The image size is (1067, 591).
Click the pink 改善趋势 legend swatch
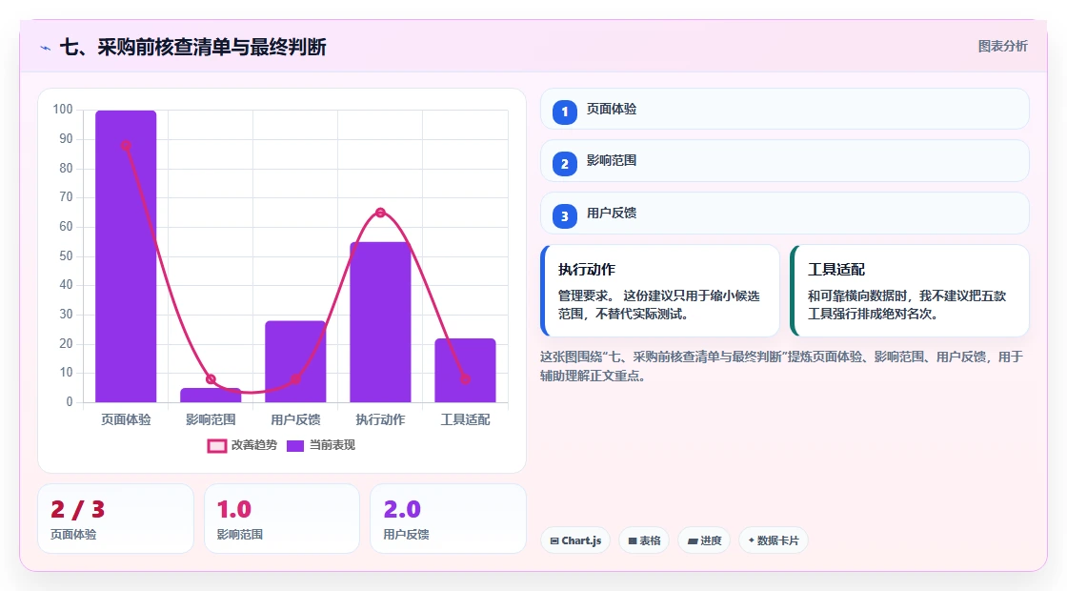[217, 446]
